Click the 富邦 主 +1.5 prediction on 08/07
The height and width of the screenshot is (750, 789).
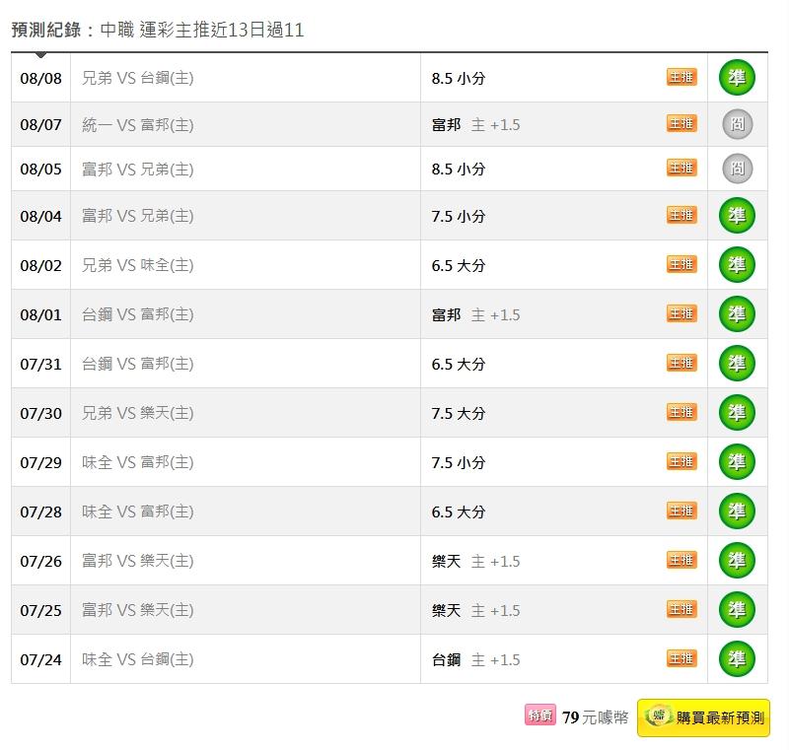coord(475,124)
